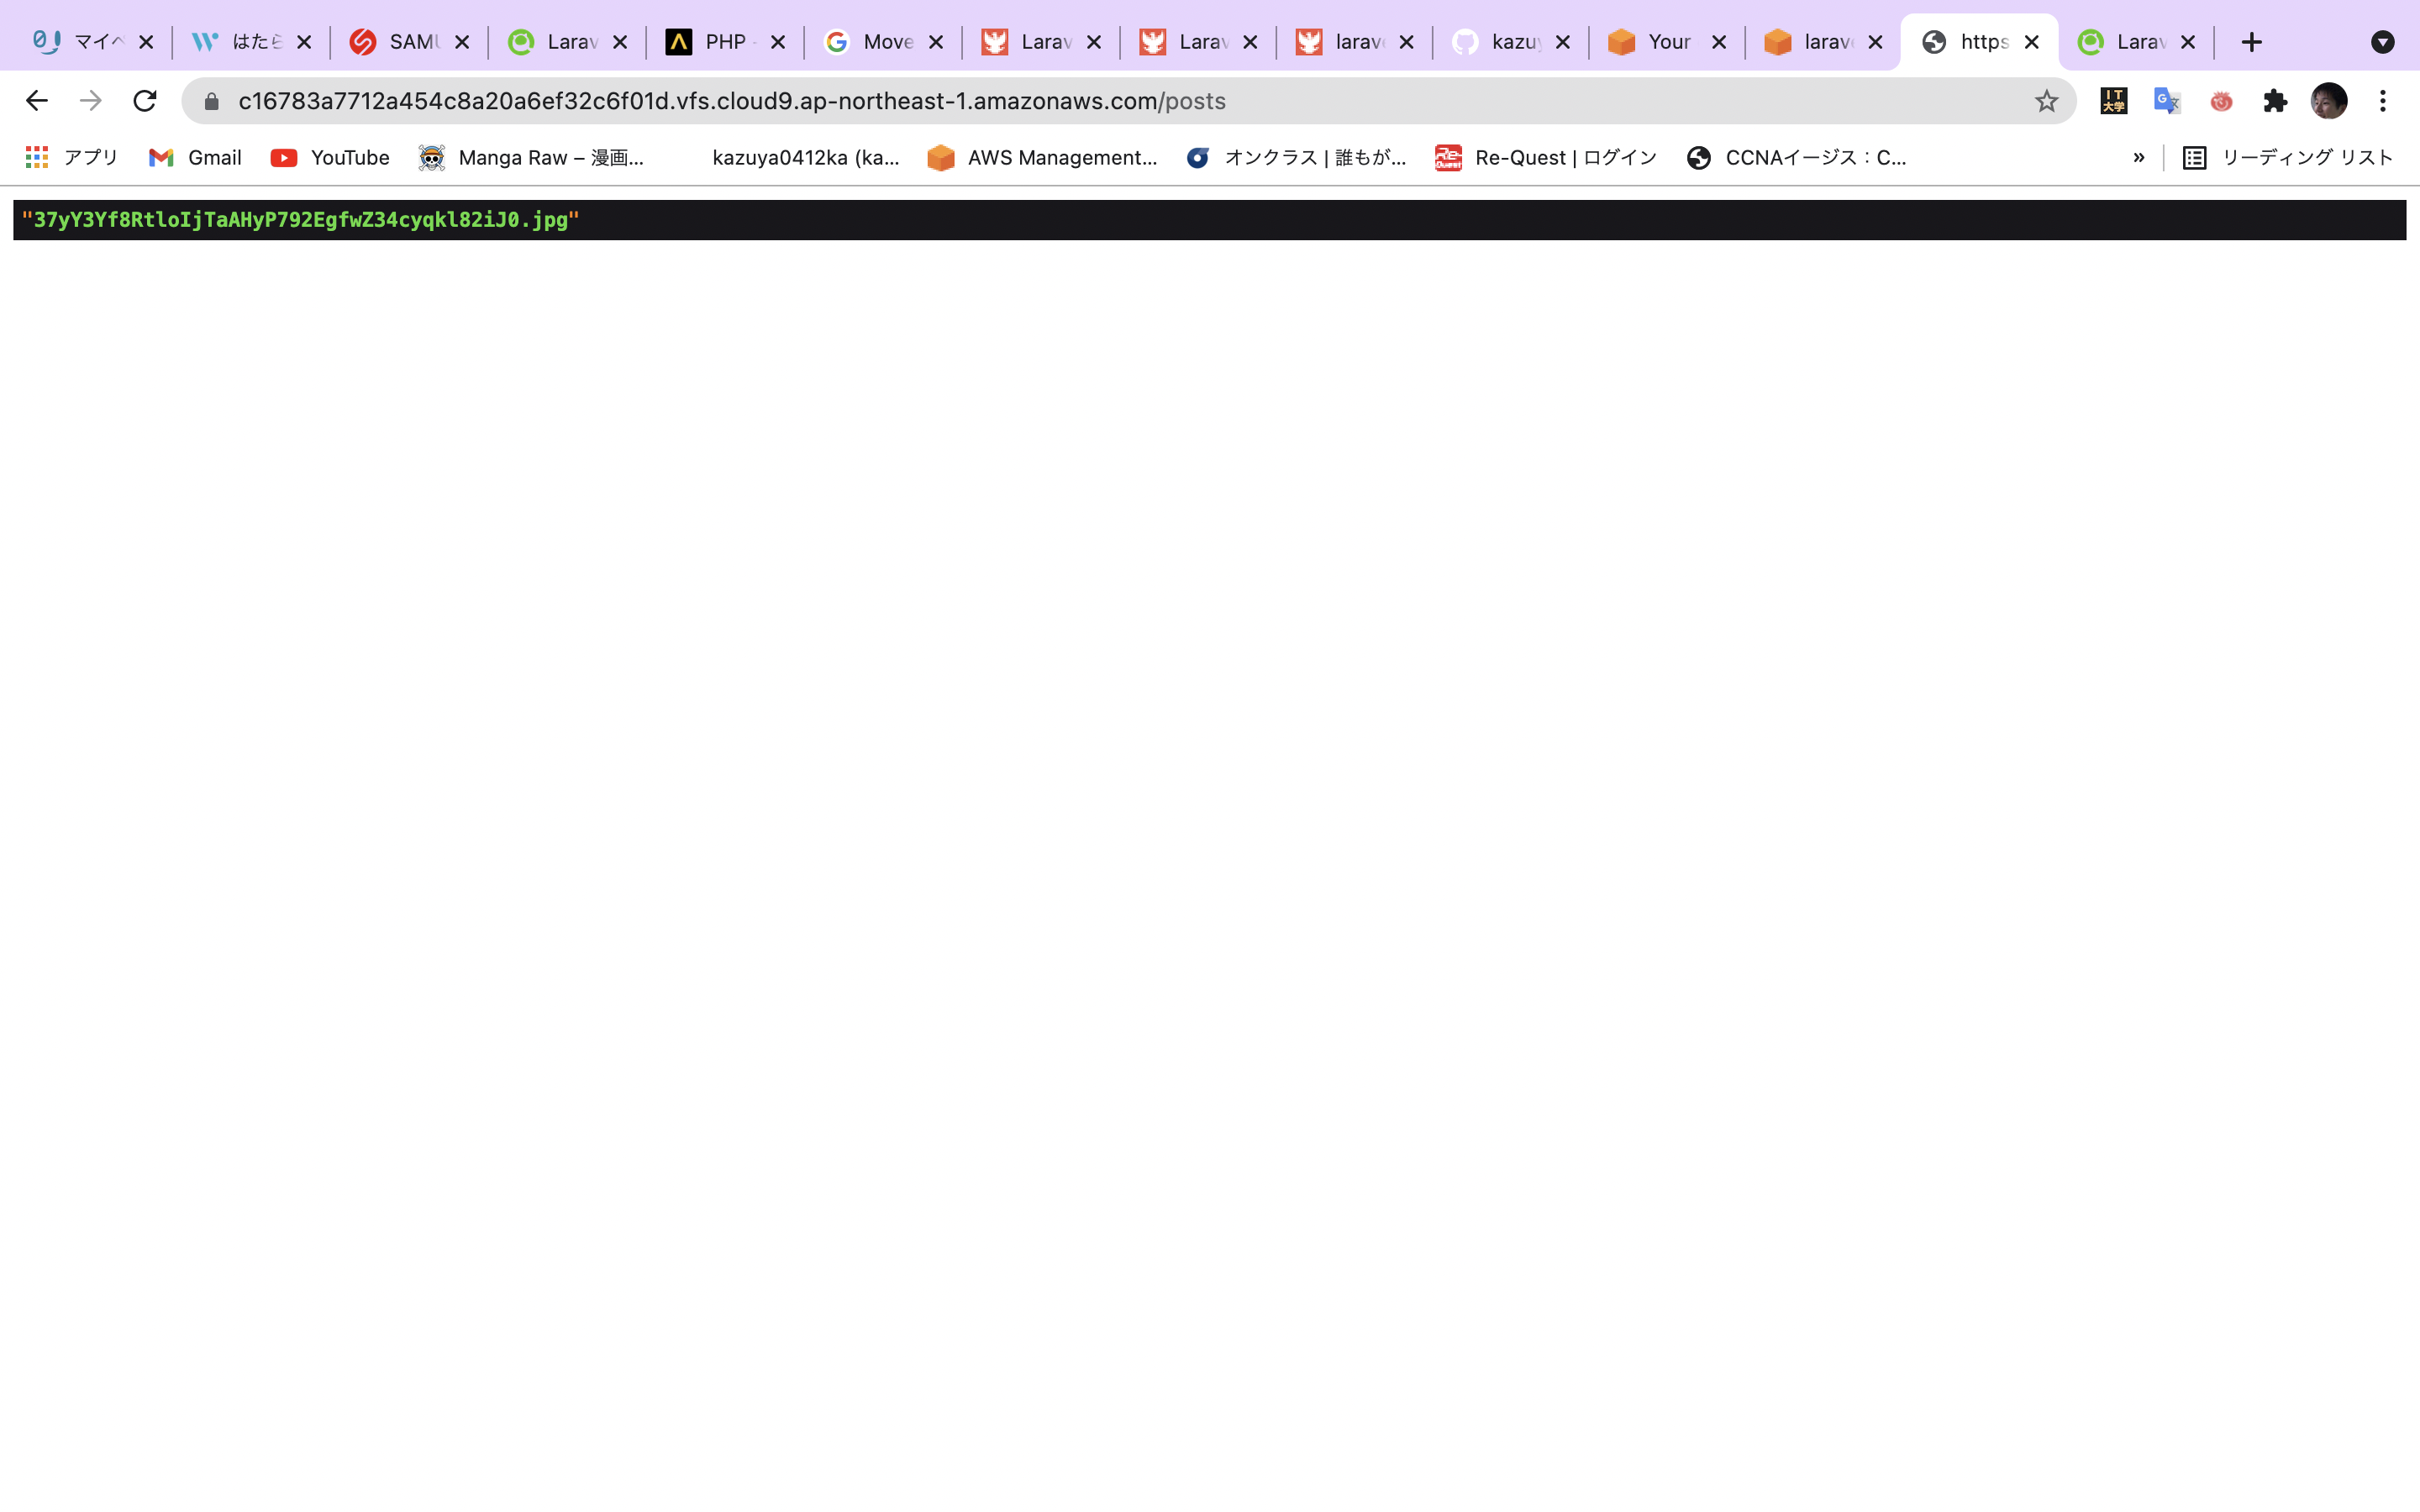2420x1512 pixels.
Task: Open the Re-Quest ログイン bookmark
Action: [1545, 157]
